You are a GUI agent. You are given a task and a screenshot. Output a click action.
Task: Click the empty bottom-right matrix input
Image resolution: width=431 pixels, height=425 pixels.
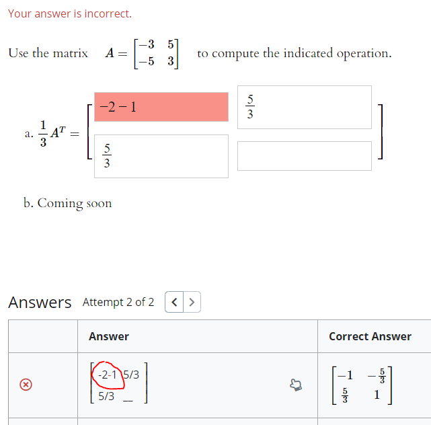pos(305,156)
